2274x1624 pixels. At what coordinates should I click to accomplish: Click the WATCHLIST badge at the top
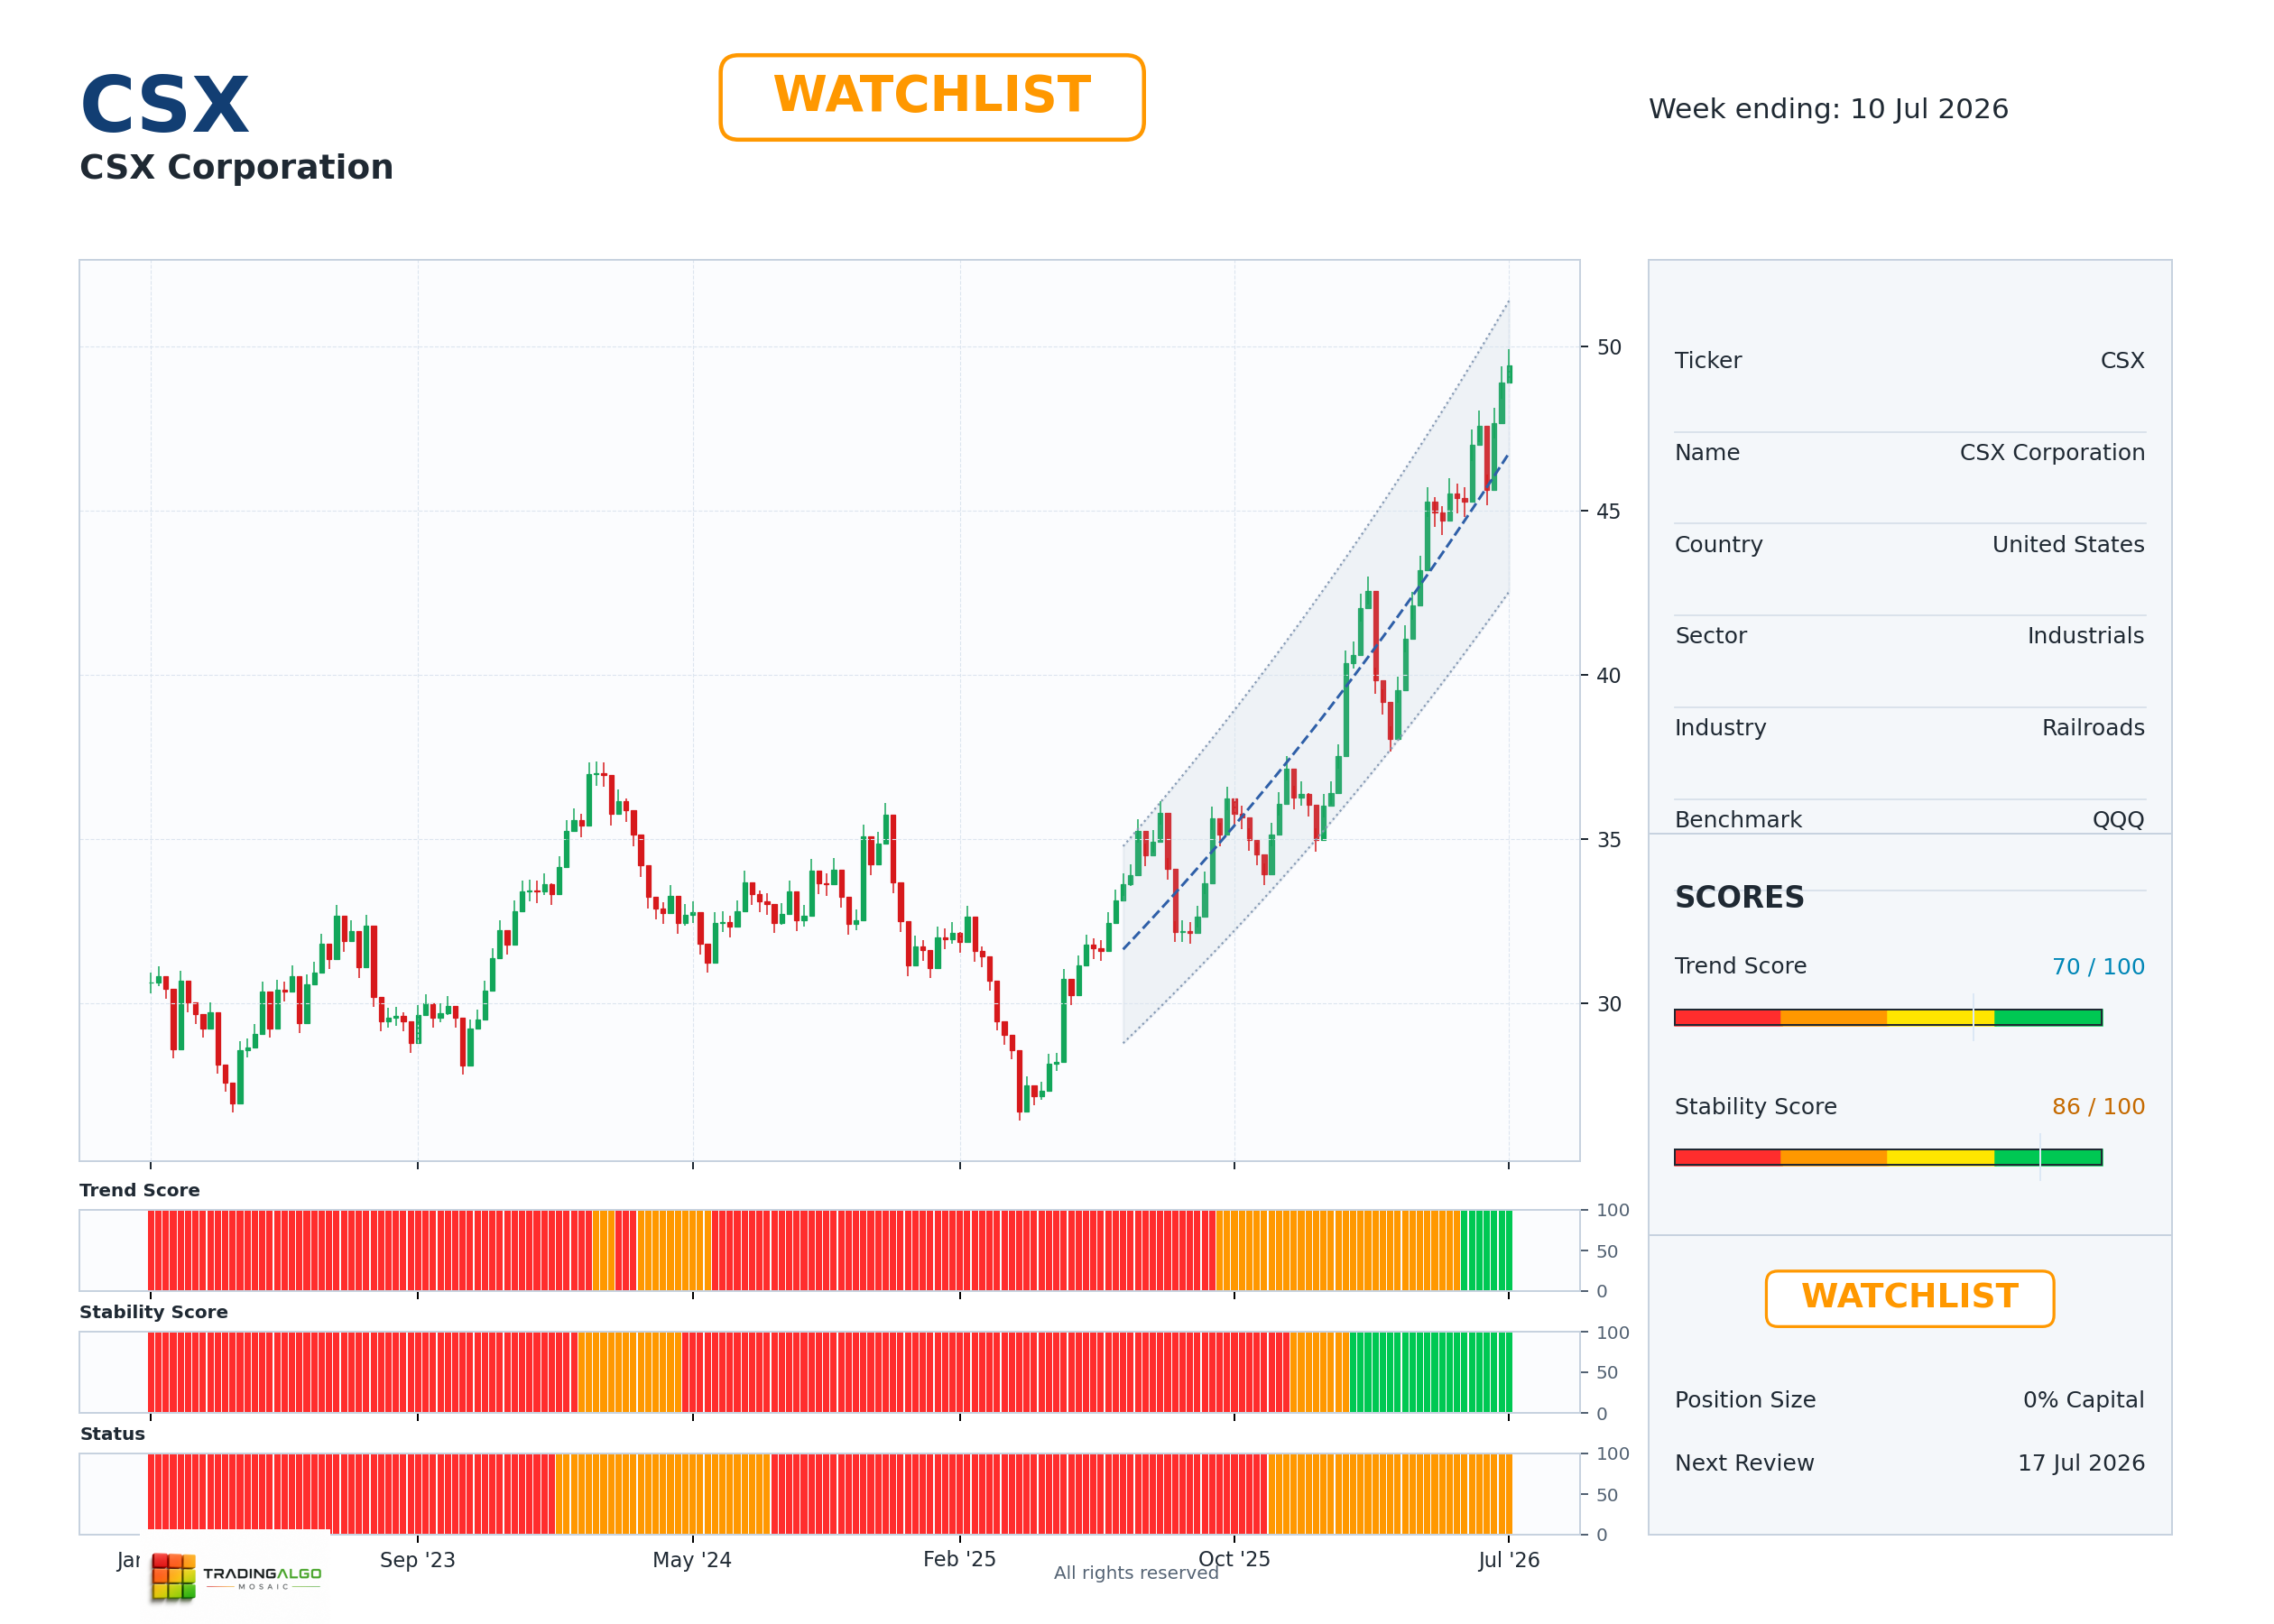931,97
